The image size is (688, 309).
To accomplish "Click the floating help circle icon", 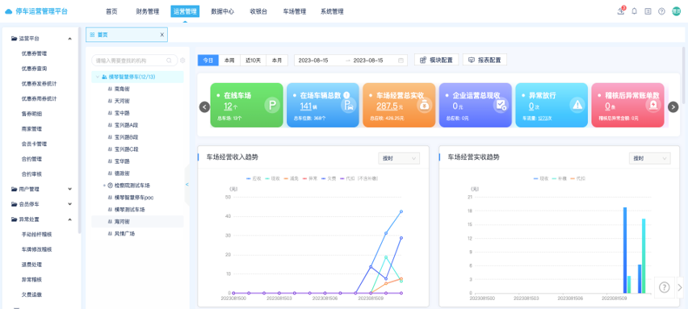I will click(x=665, y=287).
